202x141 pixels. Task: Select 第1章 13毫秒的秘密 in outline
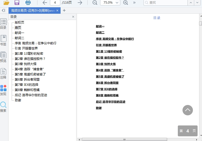tap(29, 54)
